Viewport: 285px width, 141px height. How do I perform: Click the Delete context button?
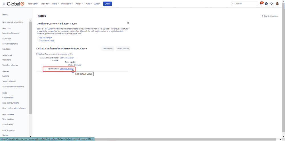point(123,49)
